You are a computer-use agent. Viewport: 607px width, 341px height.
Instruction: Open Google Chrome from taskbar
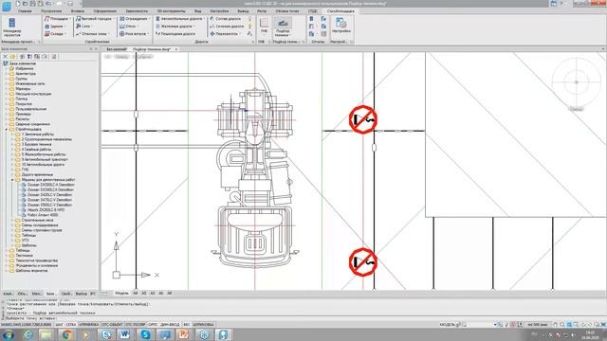point(66,334)
